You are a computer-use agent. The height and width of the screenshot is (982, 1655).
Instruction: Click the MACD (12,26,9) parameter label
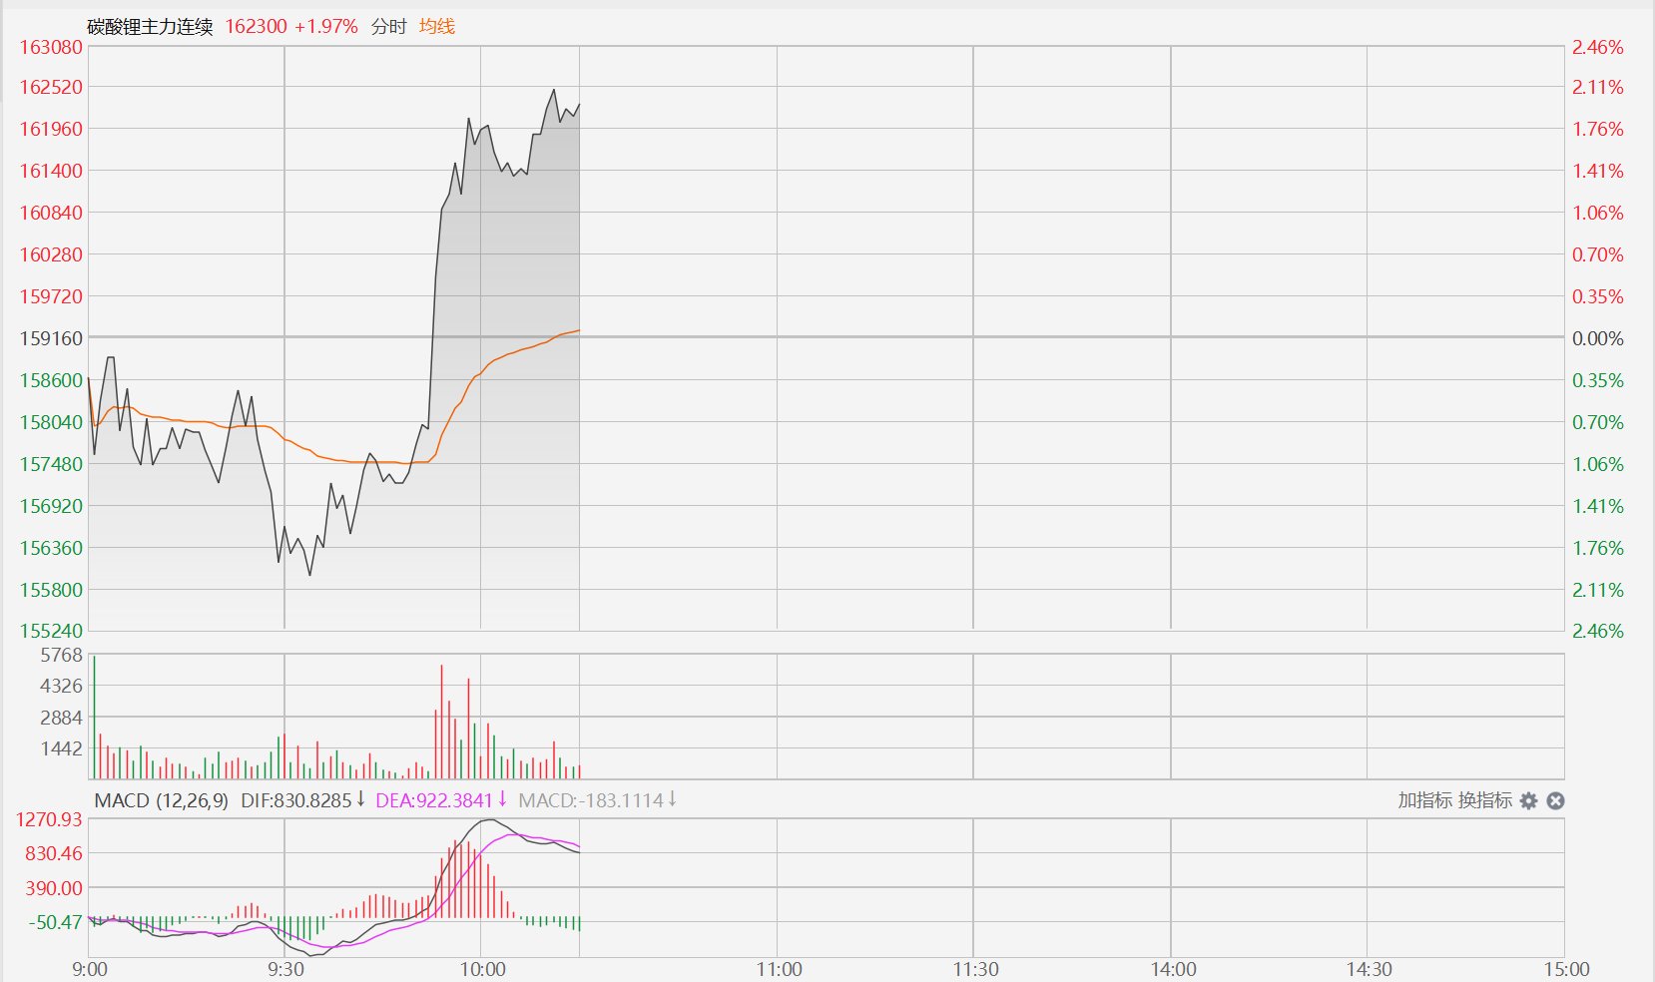coord(161,800)
